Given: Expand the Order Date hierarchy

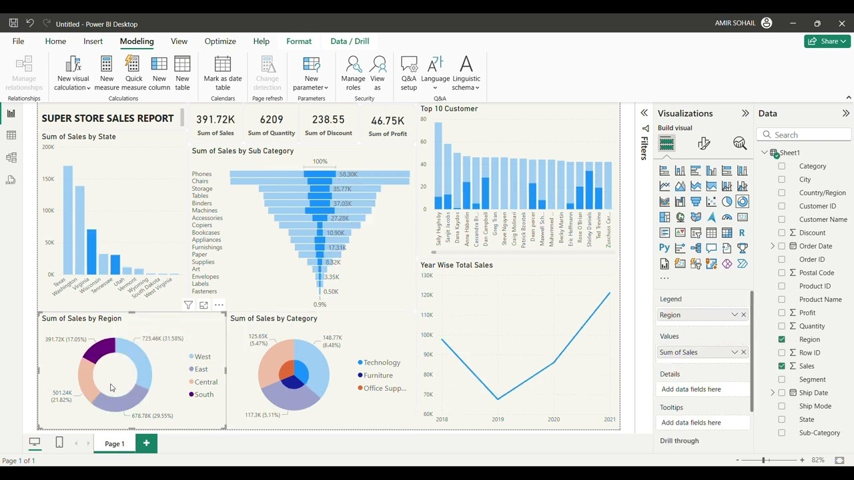Looking at the screenshot, I should coord(773,246).
